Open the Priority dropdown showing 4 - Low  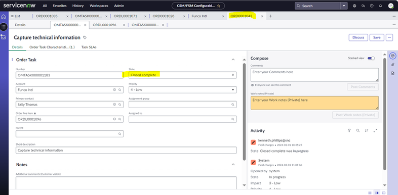click(183, 89)
